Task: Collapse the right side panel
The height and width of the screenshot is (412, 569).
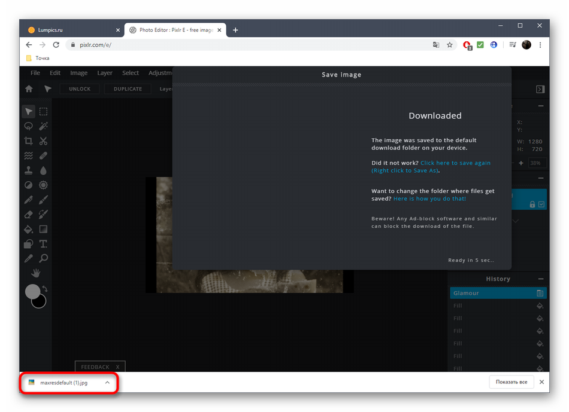Action: click(x=540, y=89)
